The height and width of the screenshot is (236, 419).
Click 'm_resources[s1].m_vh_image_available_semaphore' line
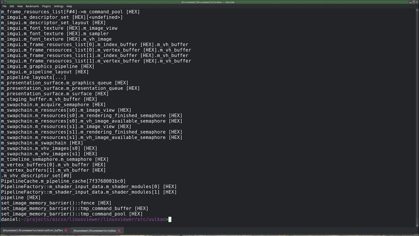coord(92,137)
